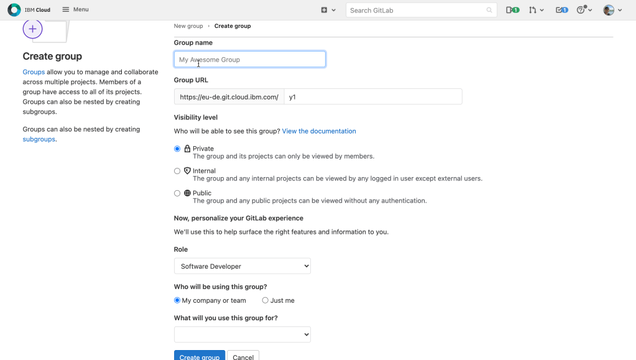
Task: Open the hamburger Menu
Action: (x=75, y=10)
